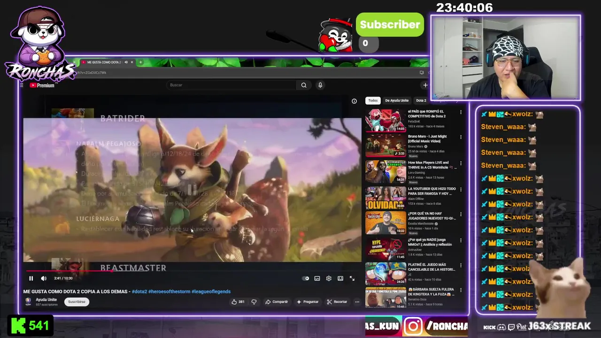Click the browser address bar URL

(92, 73)
